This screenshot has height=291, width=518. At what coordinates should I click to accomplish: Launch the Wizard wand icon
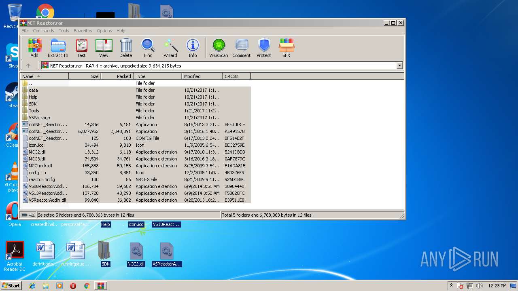[170, 48]
